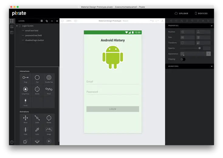Zoom in the canvas with the plus circle

pyautogui.click(x=76, y=21)
